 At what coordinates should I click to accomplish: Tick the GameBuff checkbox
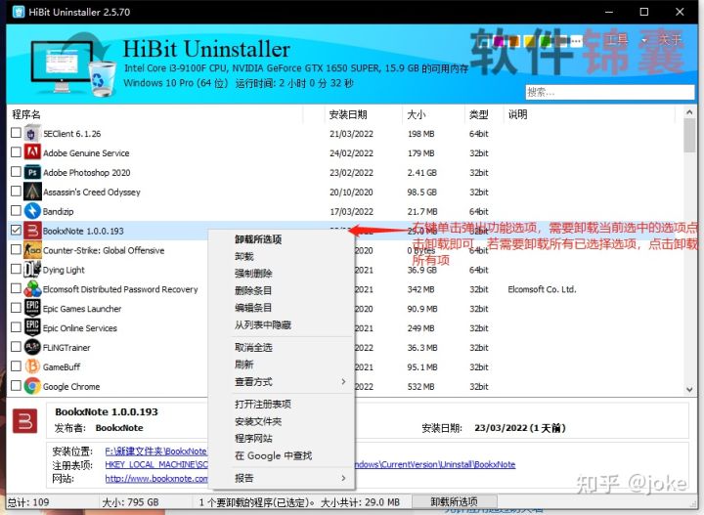point(16,366)
